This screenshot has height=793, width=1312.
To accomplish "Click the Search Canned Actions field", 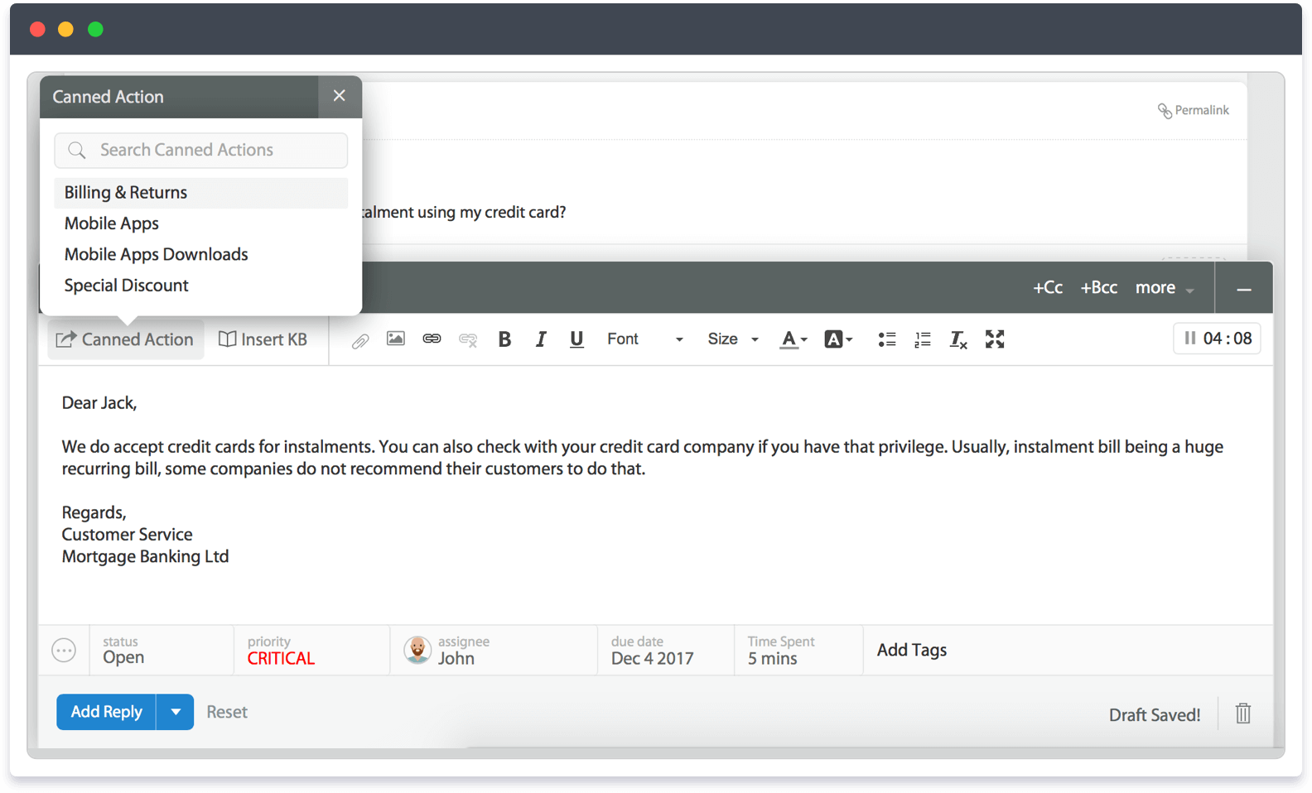I will point(201,151).
